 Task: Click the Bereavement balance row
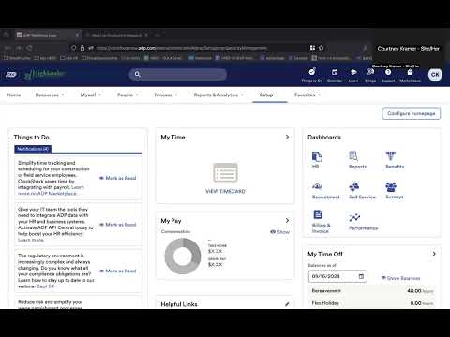click(x=372, y=291)
